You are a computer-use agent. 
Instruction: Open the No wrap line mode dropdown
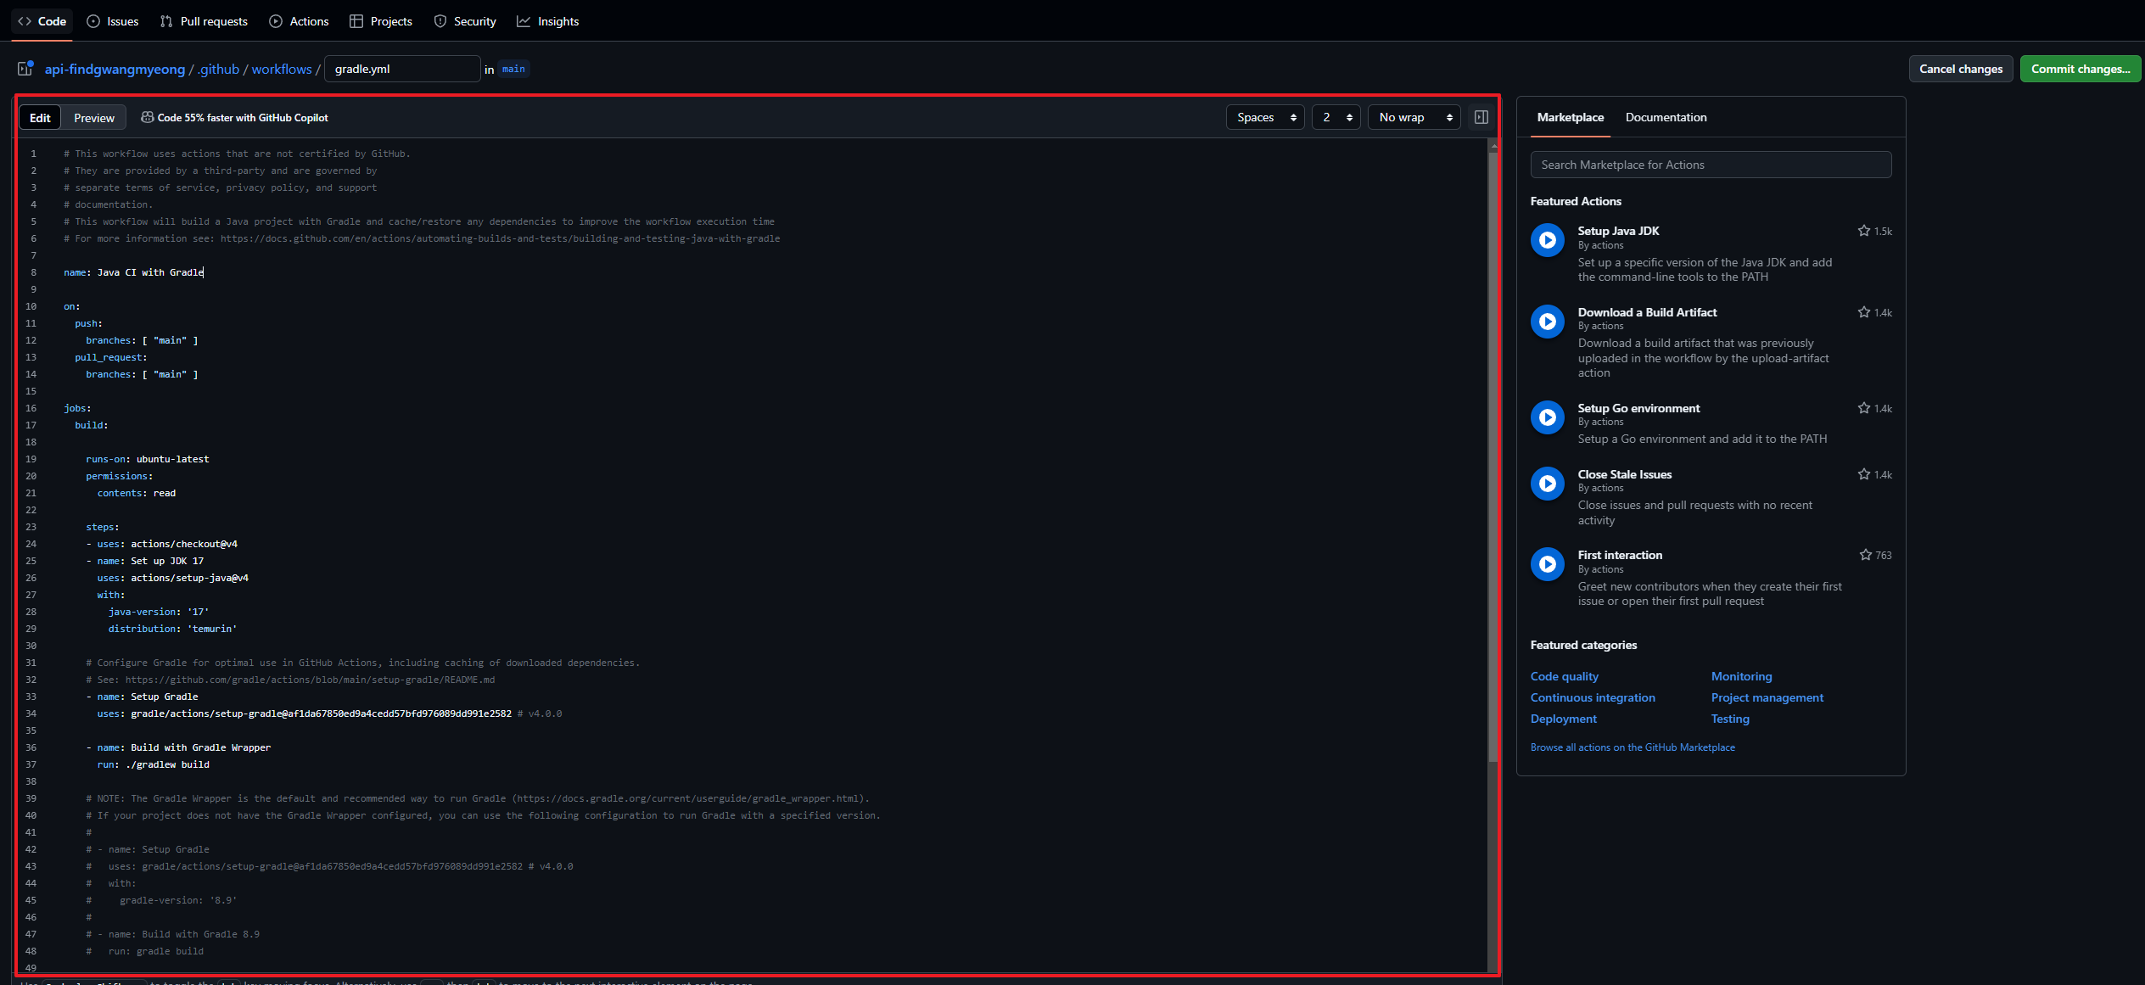point(1414,117)
